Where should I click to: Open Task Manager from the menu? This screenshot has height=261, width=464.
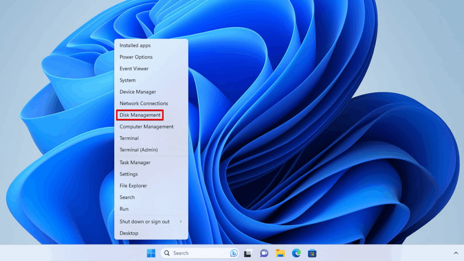pyautogui.click(x=135, y=162)
